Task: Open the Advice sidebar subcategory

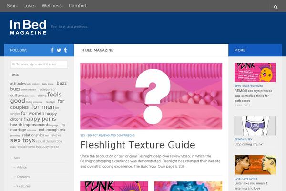Action: [22, 167]
